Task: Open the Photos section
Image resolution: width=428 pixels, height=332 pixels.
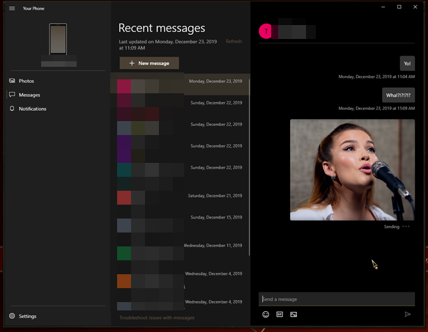Action: click(x=26, y=81)
